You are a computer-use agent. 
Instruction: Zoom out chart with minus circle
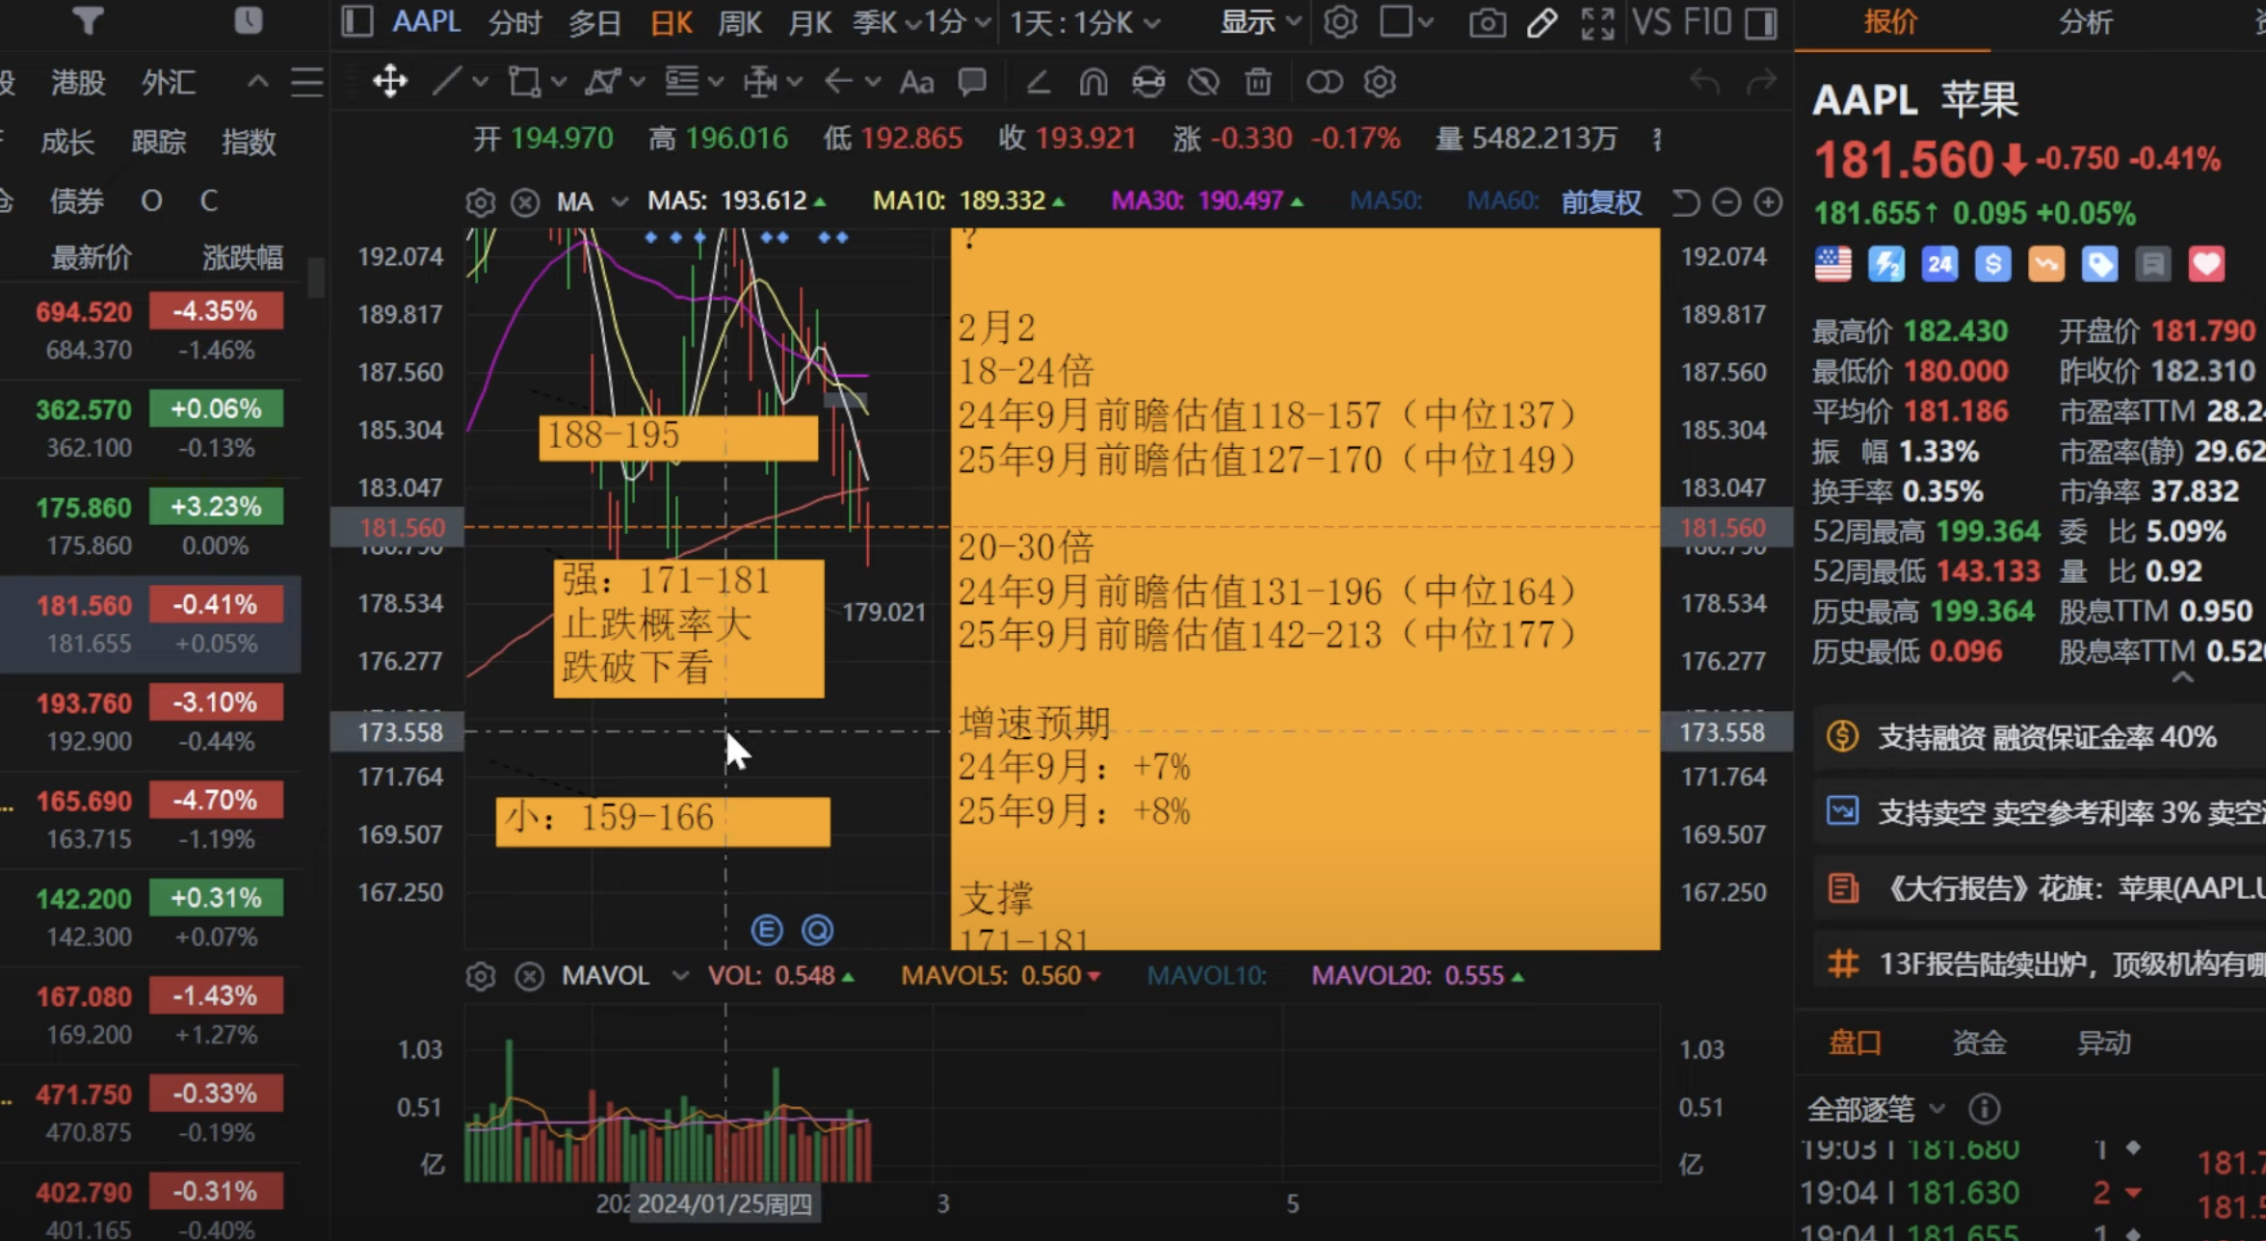point(1726,202)
